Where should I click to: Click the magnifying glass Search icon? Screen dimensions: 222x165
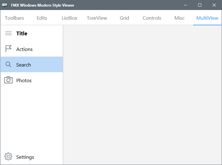8,64
